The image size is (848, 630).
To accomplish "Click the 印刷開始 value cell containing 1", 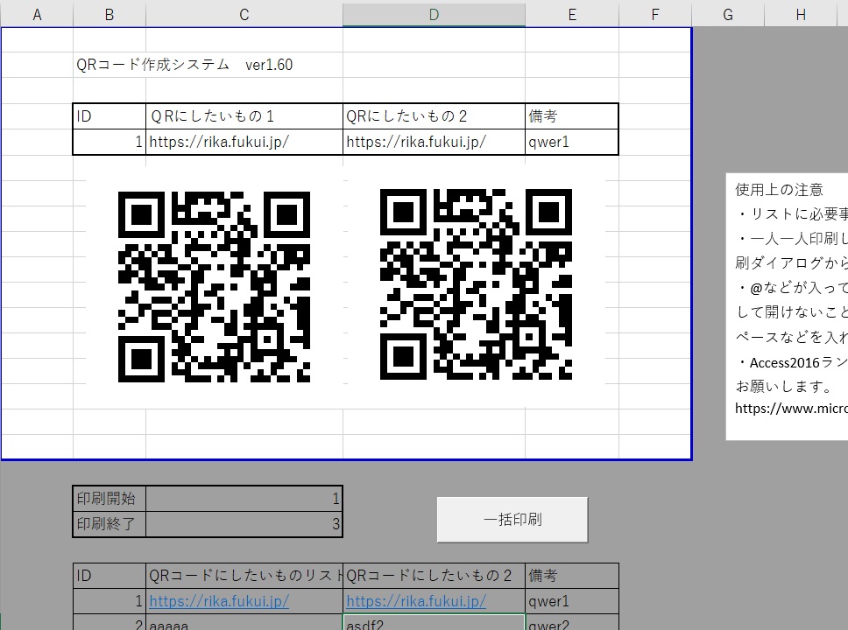I will [x=244, y=499].
